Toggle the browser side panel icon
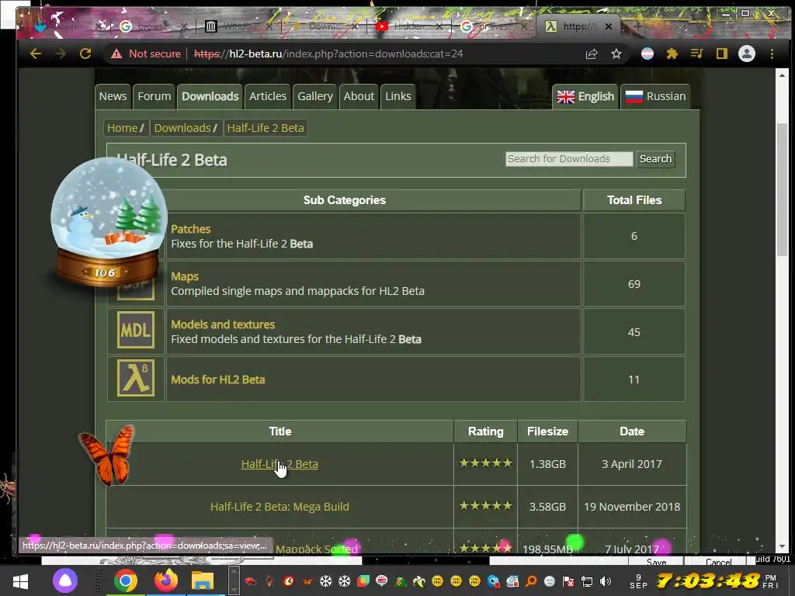Image resolution: width=795 pixels, height=596 pixels. (x=722, y=54)
